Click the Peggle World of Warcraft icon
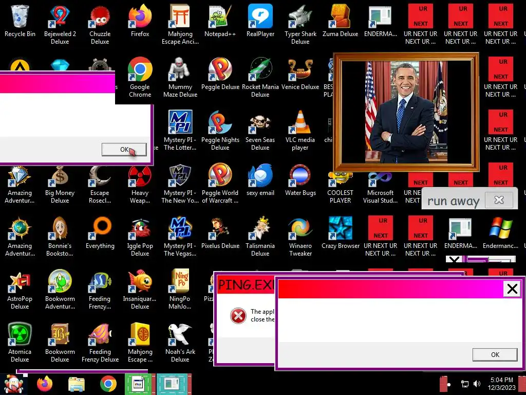The height and width of the screenshot is (395, 526). tap(220, 184)
